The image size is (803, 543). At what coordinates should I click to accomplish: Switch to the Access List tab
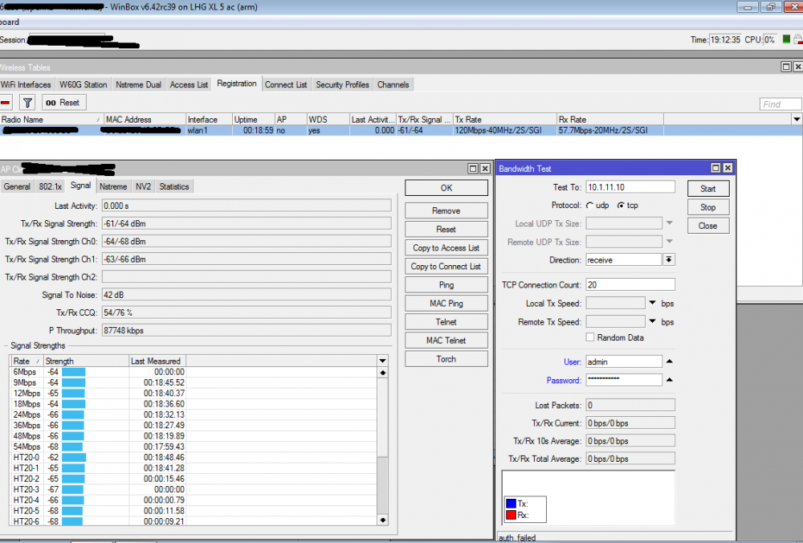[189, 84]
